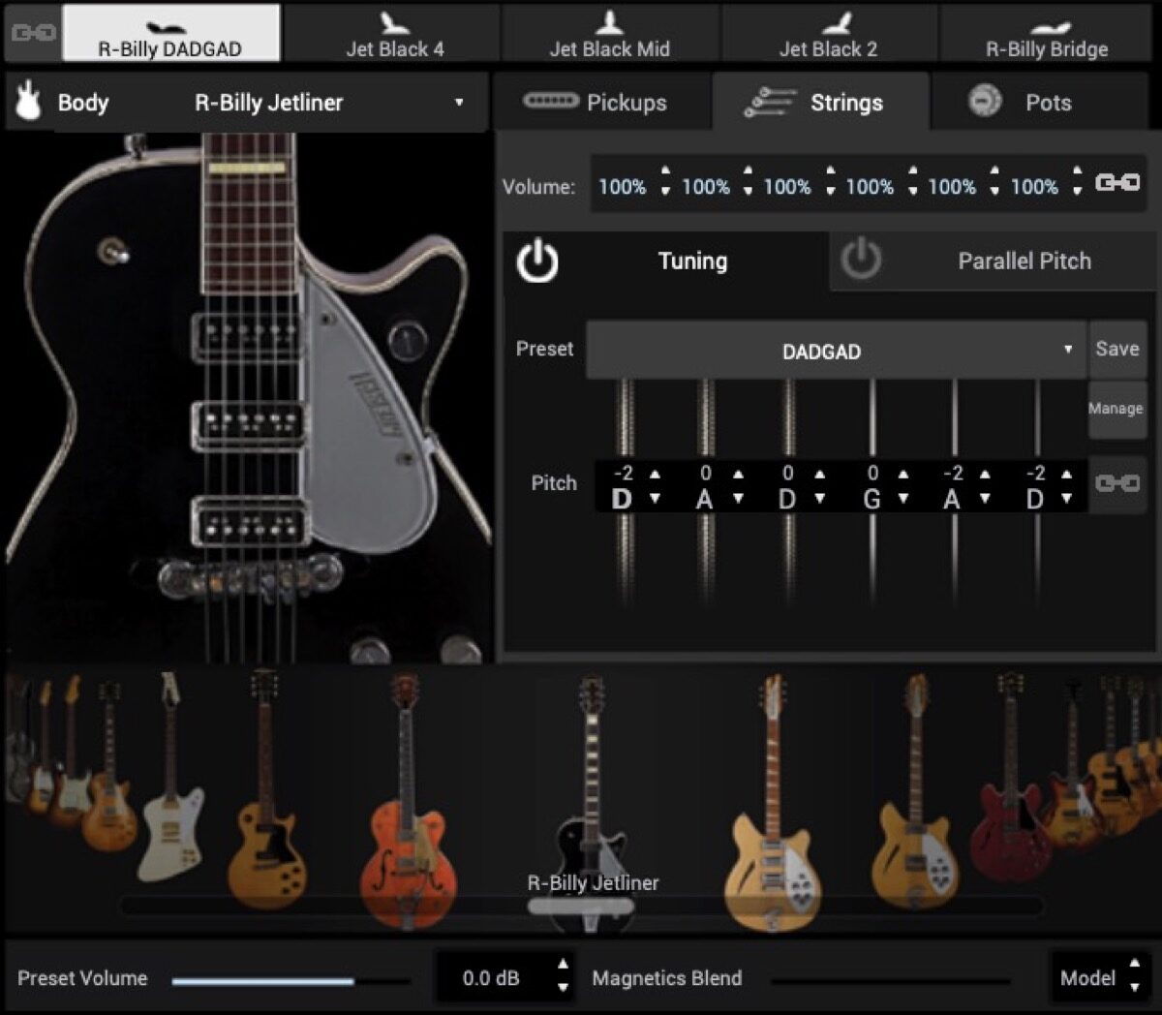This screenshot has width=1162, height=1015.
Task: Toggle the chain link icon in the Pitch row
Action: tap(1116, 482)
